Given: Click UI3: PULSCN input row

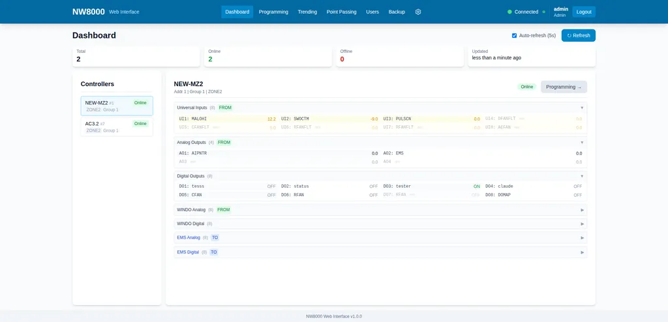Looking at the screenshot, I should (x=432, y=119).
